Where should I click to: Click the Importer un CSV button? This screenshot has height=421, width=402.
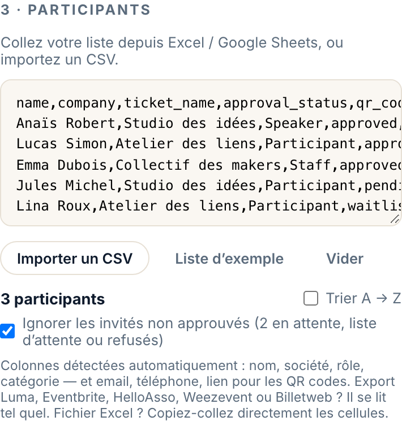tap(75, 258)
